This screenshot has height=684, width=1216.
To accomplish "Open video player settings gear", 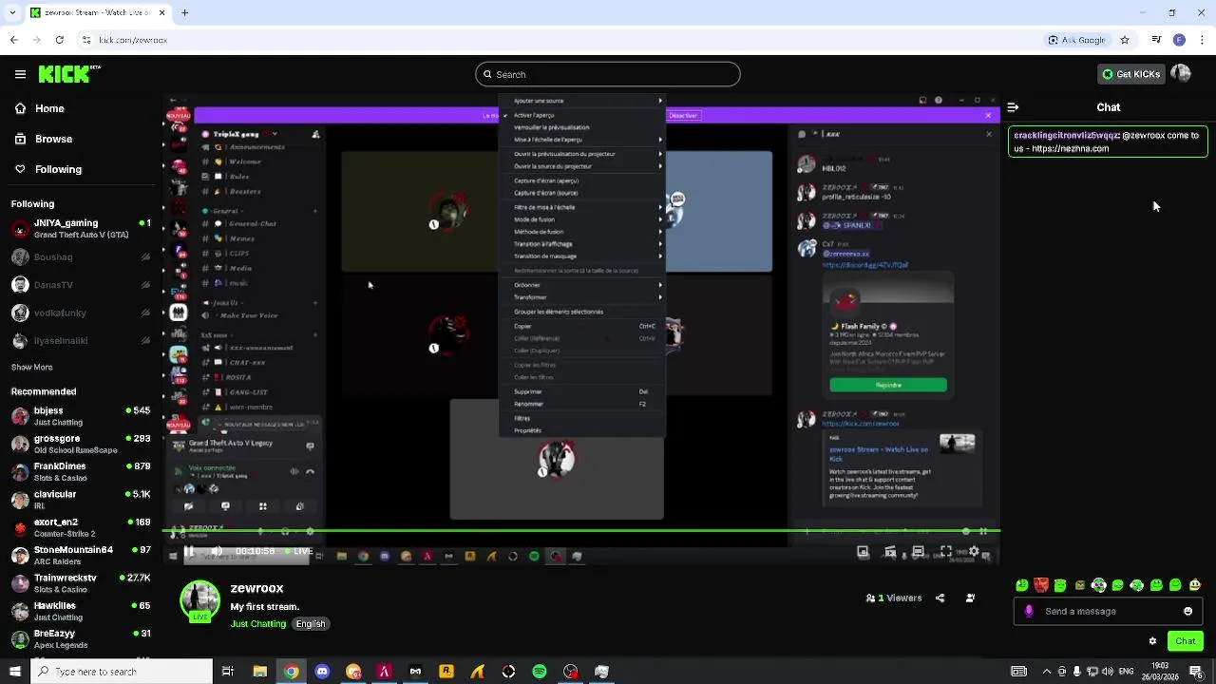I will (x=973, y=551).
